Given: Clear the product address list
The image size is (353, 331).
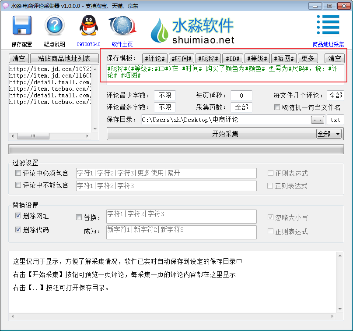Looking at the screenshot, I should (19, 58).
